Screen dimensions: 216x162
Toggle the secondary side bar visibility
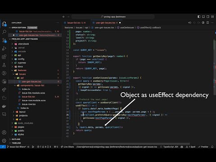[208, 17]
